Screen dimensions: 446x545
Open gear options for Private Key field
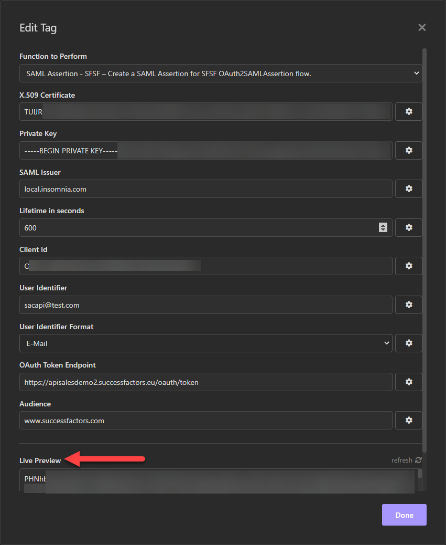(x=409, y=151)
